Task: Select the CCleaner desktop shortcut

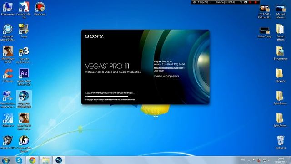Action: [x=8, y=76]
